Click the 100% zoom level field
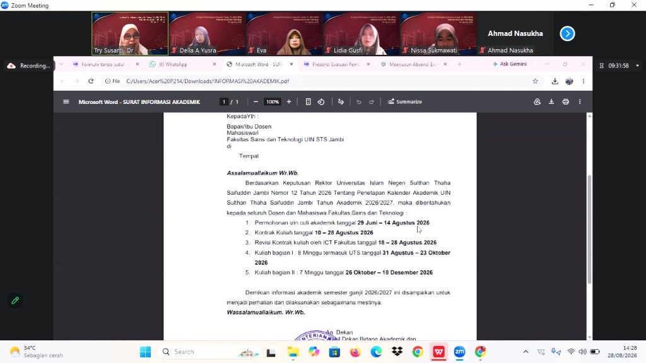The width and height of the screenshot is (646, 363). click(x=273, y=101)
